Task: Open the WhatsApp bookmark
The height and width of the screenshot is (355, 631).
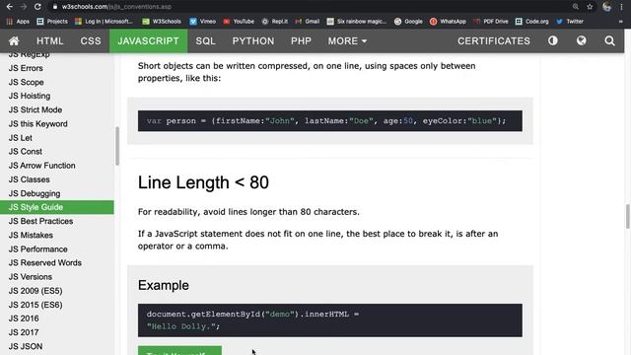Action: pos(448,22)
